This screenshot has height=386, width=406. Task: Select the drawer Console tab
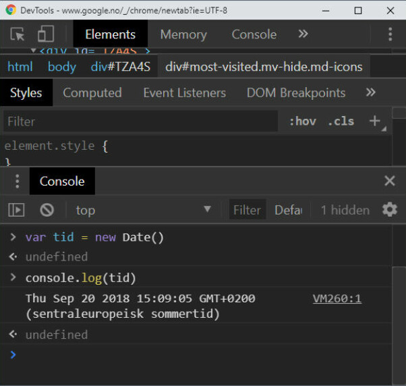62,181
